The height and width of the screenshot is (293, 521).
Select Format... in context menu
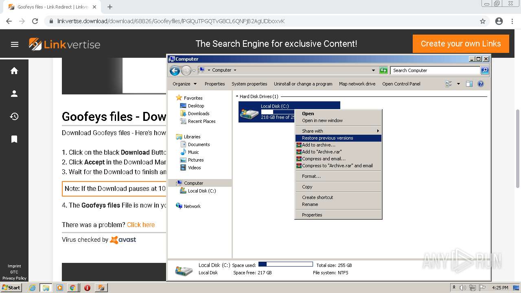(338, 176)
